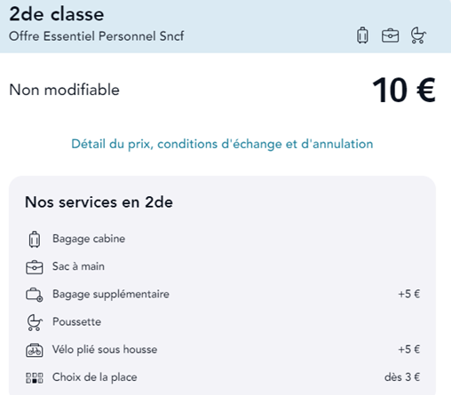Click the suitcase icon in the header

click(362, 36)
